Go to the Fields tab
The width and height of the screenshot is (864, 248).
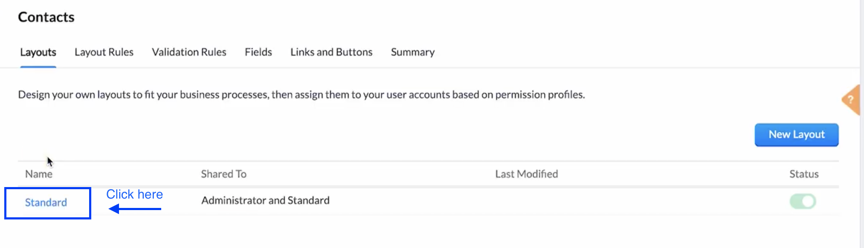click(258, 52)
